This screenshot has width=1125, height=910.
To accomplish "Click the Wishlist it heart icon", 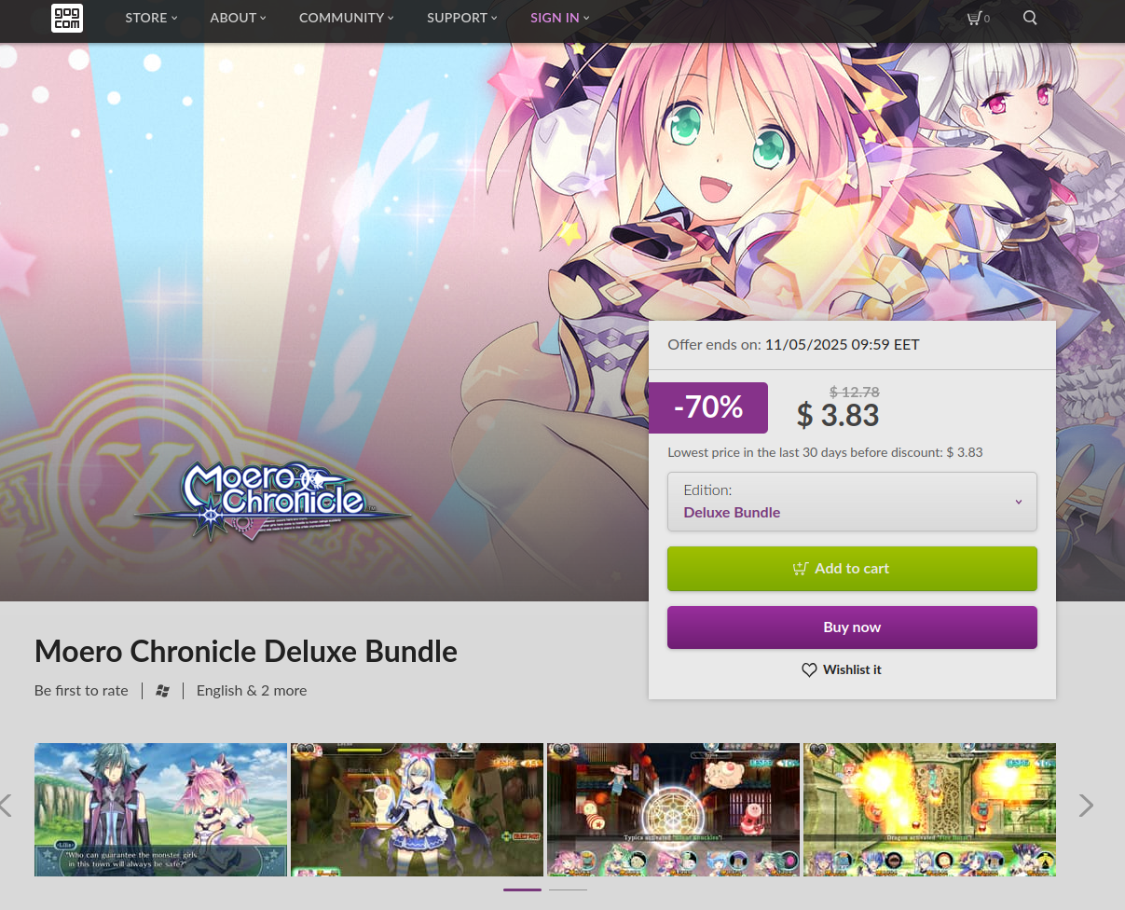I will pyautogui.click(x=809, y=669).
